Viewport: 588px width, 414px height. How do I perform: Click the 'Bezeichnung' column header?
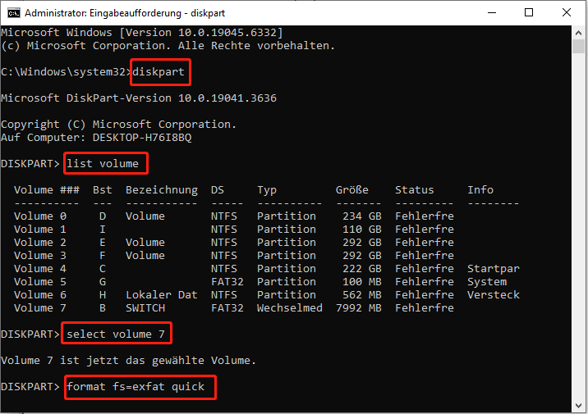162,190
